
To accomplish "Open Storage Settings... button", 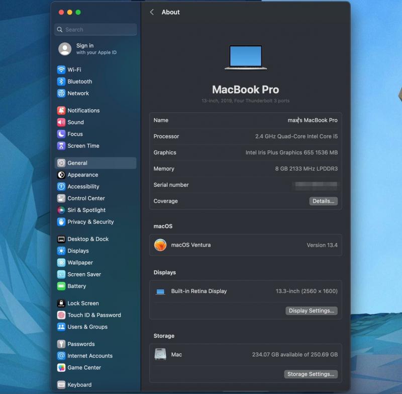I will pos(311,374).
